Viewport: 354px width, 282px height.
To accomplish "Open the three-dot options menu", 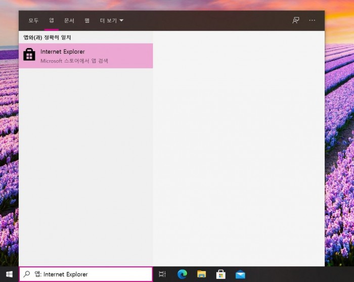I will click(x=312, y=21).
